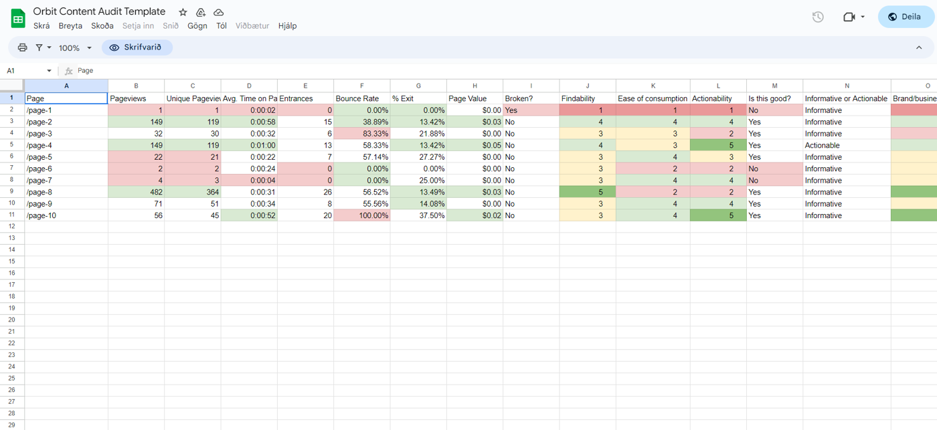
Task: Open the Gögn menu
Action: point(197,26)
